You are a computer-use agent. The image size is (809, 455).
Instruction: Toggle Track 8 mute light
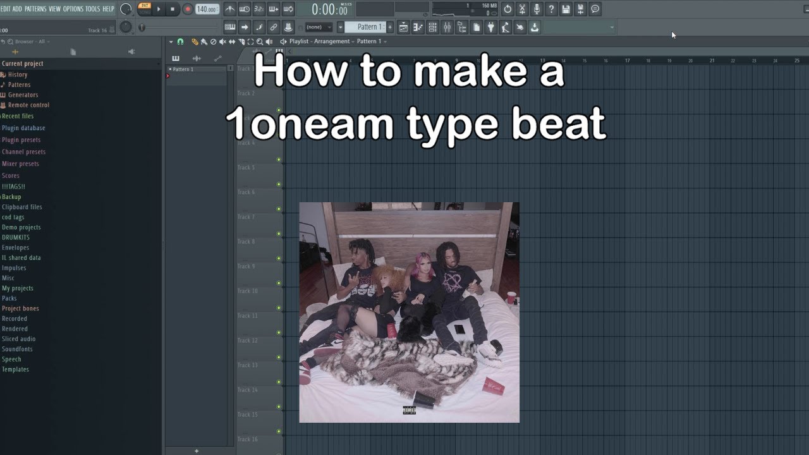[x=279, y=258]
